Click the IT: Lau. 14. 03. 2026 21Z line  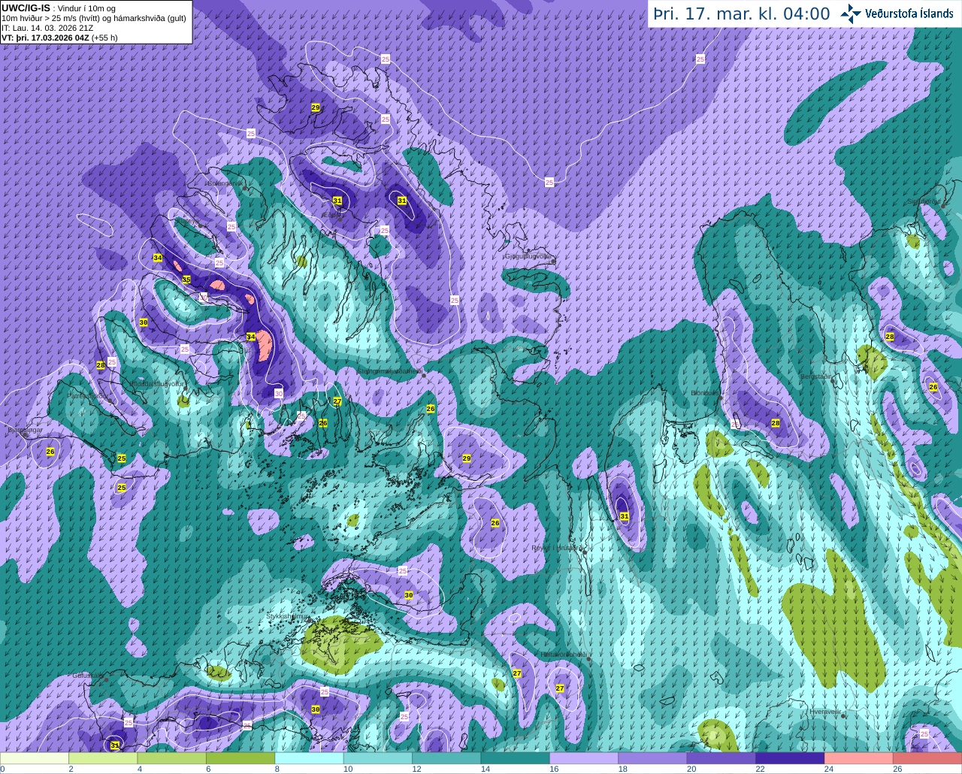[x=47, y=28]
